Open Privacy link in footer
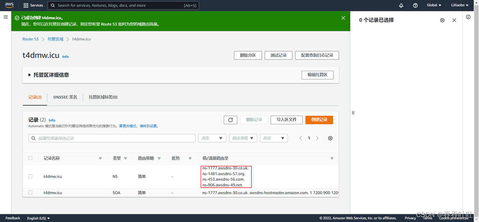 410,218
